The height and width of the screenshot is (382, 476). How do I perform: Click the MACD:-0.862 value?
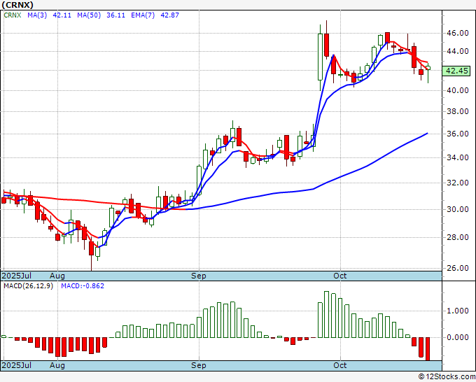(83, 286)
